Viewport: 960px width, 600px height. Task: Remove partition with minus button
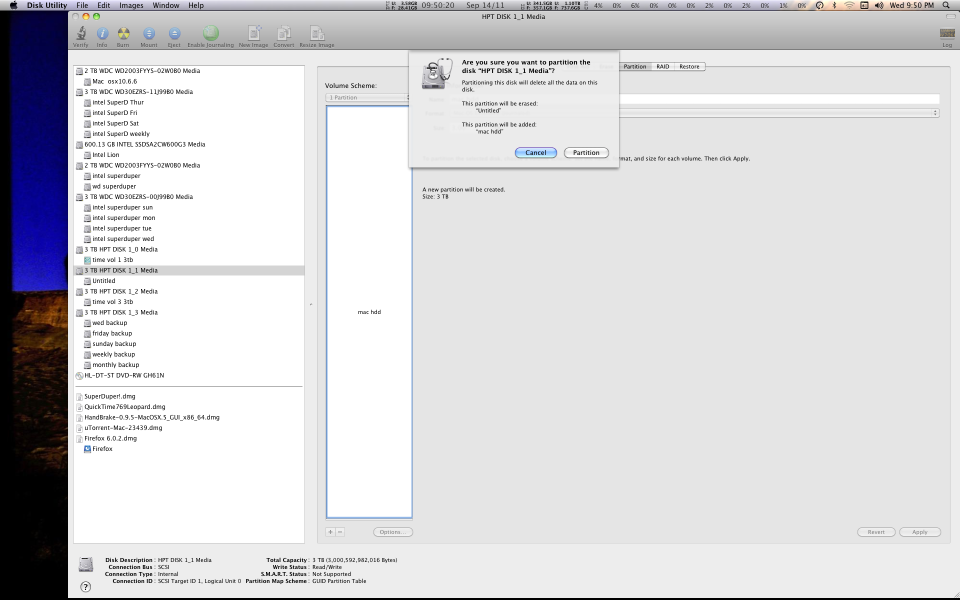coord(340,532)
